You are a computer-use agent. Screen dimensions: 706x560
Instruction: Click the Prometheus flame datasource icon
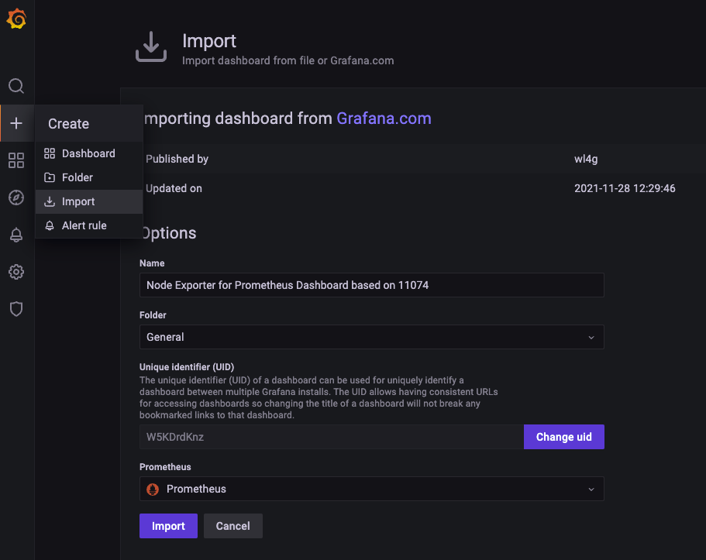click(153, 489)
